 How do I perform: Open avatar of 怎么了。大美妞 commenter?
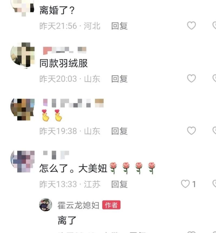(22, 161)
